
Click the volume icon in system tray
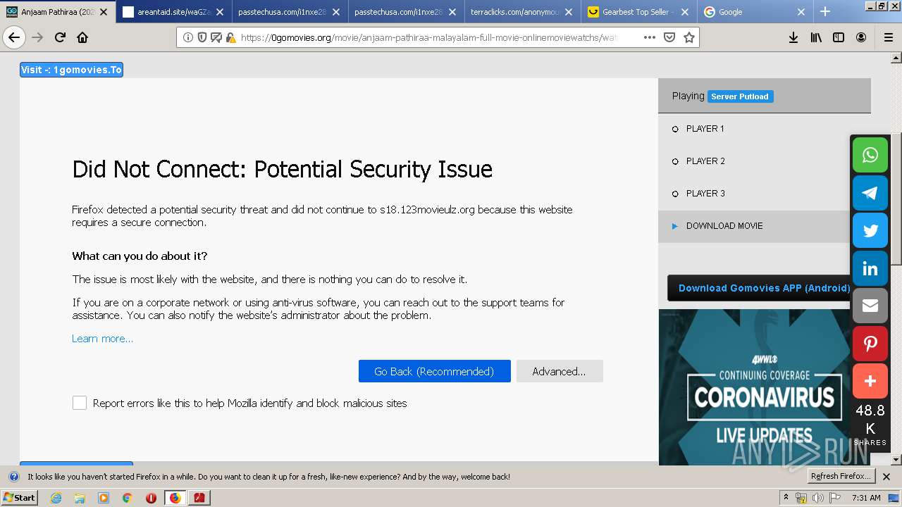tap(817, 498)
